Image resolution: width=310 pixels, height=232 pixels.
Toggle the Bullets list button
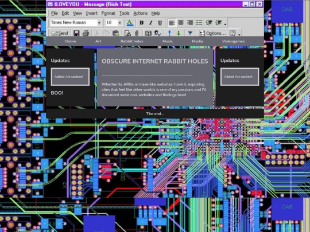[199, 23]
